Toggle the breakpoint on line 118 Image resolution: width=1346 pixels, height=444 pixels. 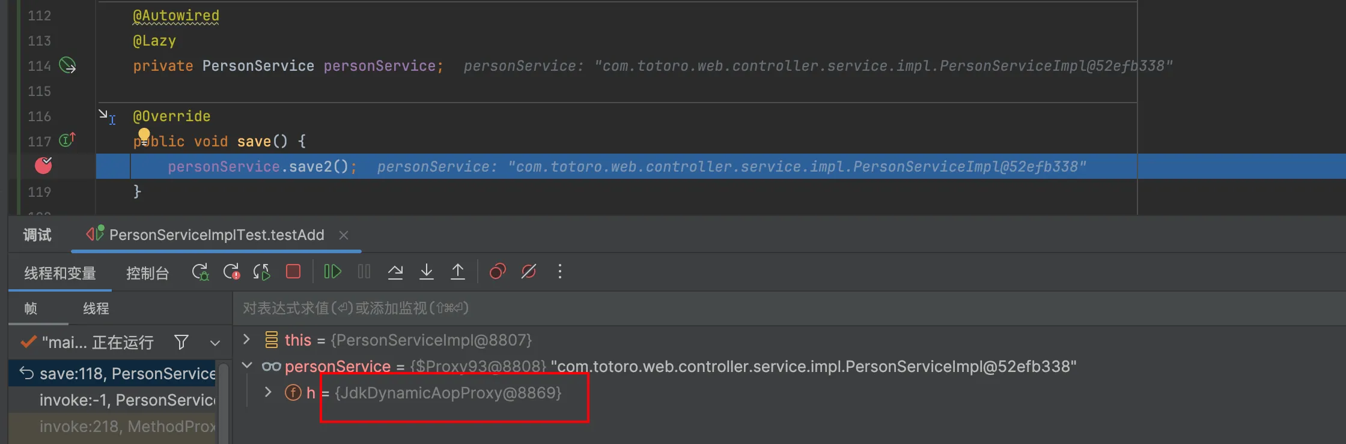[43, 166]
